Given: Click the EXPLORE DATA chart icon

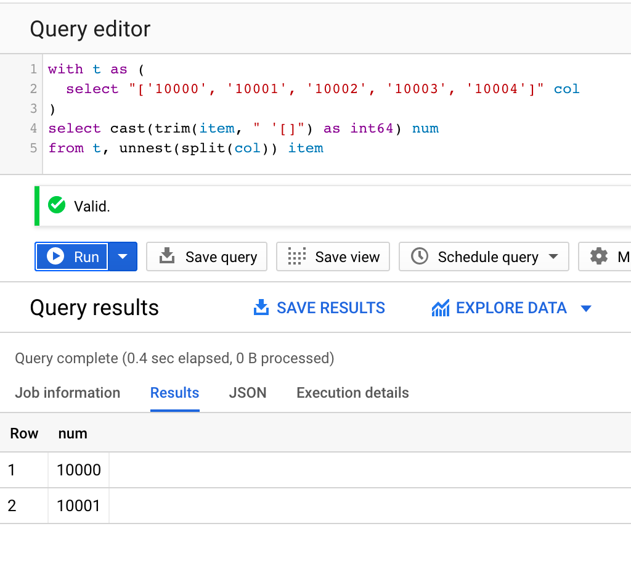Looking at the screenshot, I should (x=440, y=307).
